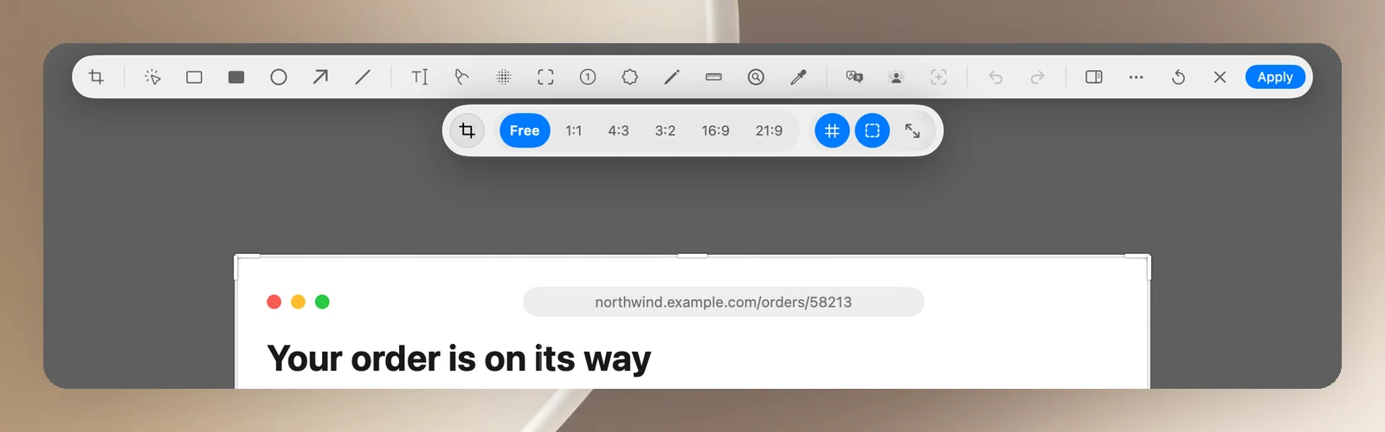Select the freehand highlighter pointer tool
The image size is (1385, 432).
click(x=461, y=77)
